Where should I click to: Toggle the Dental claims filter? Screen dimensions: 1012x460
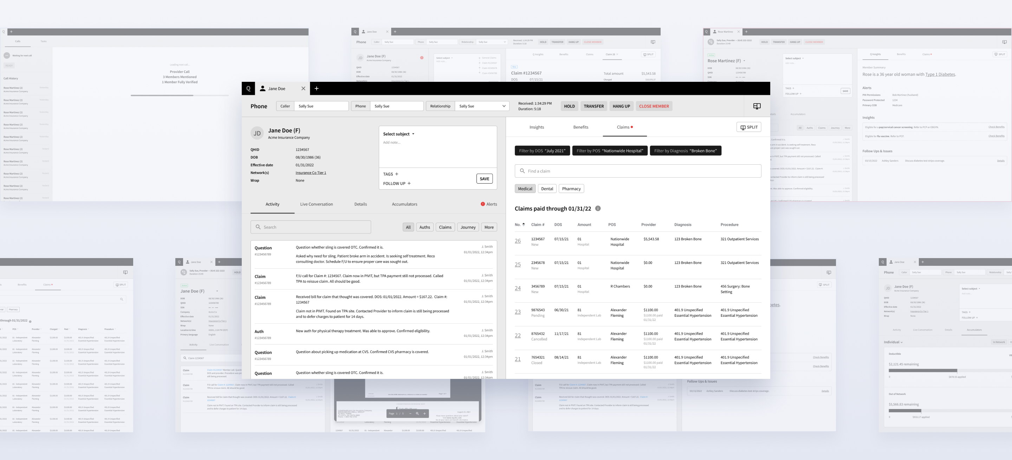click(x=547, y=189)
